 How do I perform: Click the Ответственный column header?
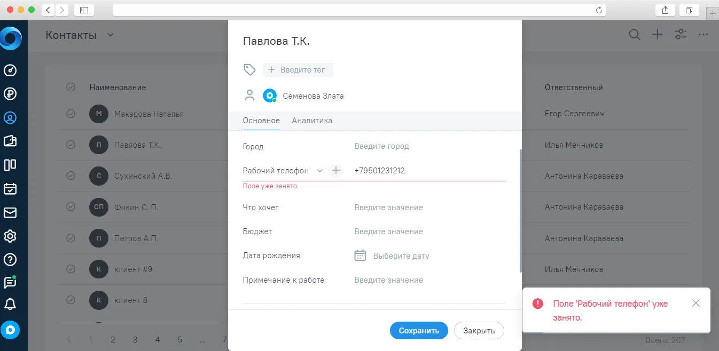click(x=574, y=87)
